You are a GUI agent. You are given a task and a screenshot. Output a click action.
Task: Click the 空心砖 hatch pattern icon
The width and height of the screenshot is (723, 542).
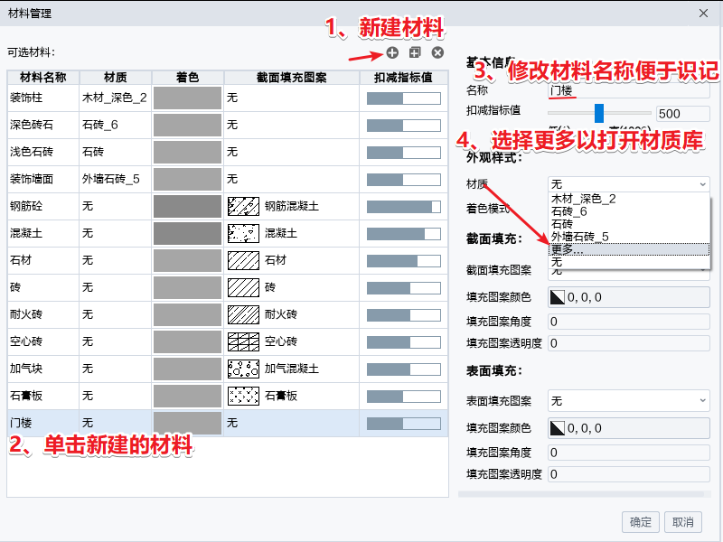(x=243, y=342)
